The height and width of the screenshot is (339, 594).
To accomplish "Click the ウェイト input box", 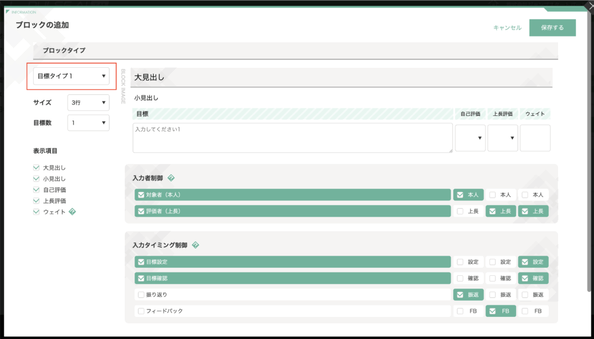I will [x=535, y=138].
